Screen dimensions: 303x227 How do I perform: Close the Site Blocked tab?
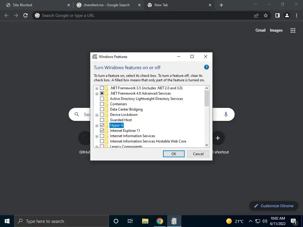point(69,5)
